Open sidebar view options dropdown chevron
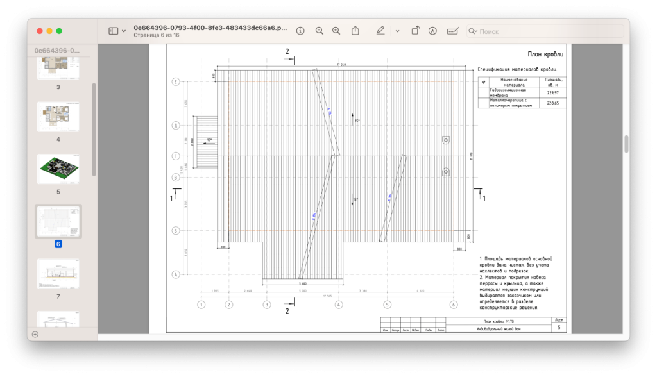 coord(124,31)
